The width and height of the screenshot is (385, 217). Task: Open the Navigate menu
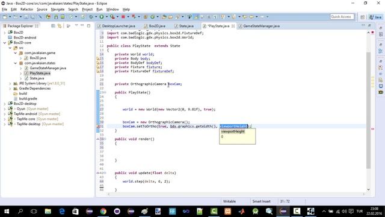[58, 10]
